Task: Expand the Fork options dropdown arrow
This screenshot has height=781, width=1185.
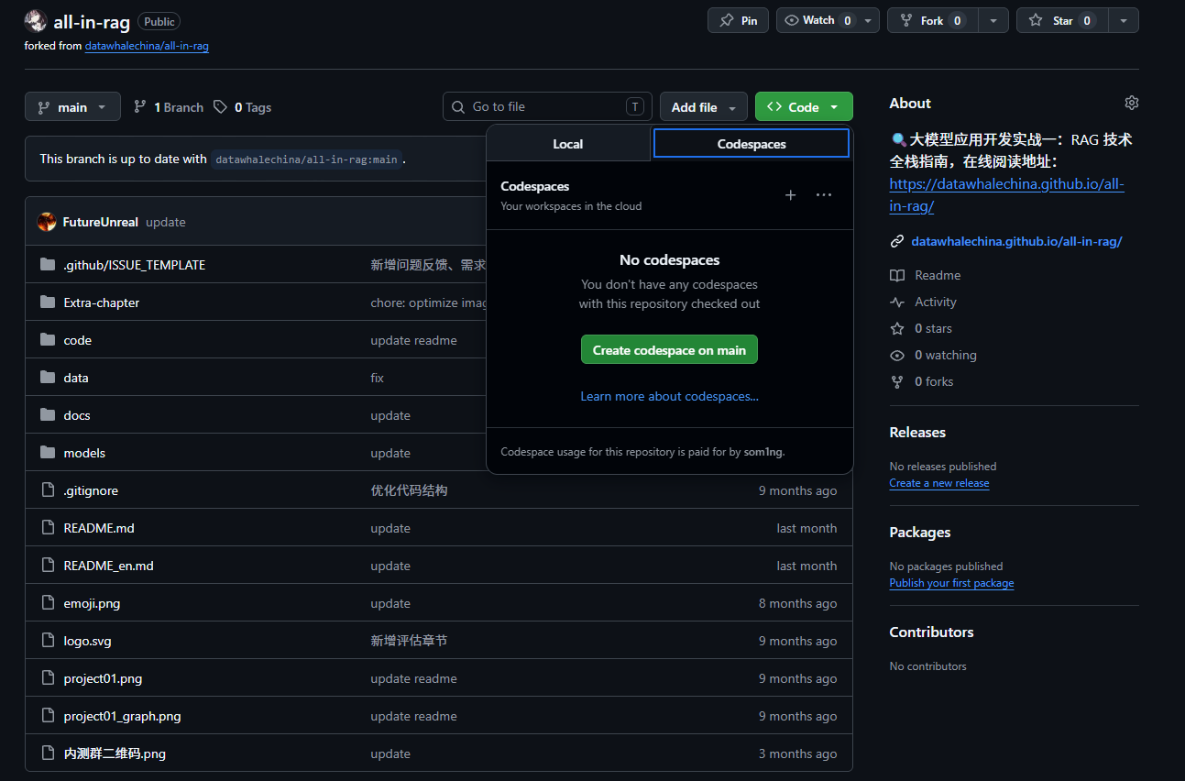Action: point(993,20)
